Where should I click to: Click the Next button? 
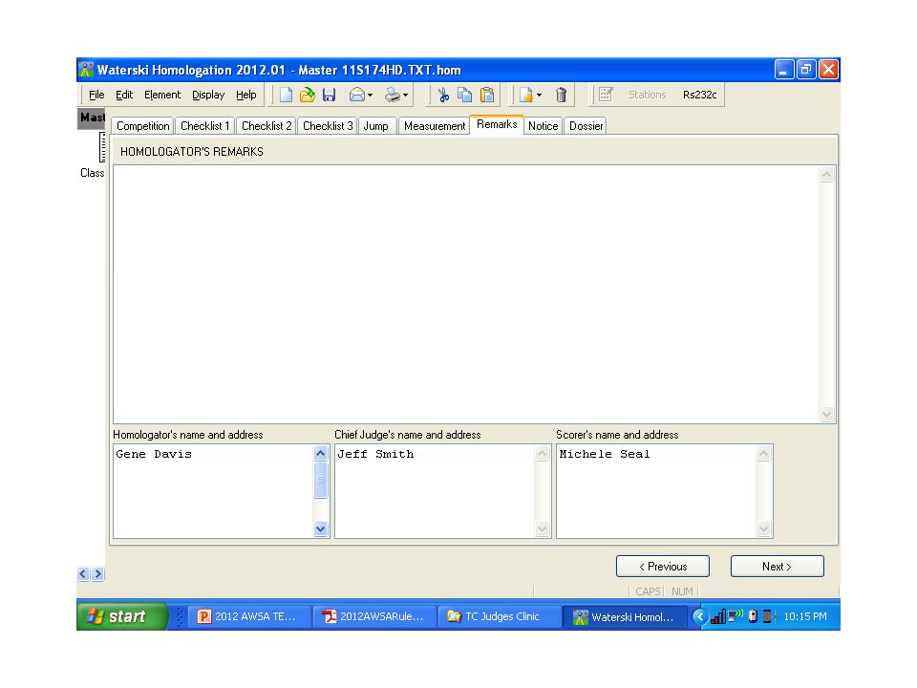click(778, 567)
